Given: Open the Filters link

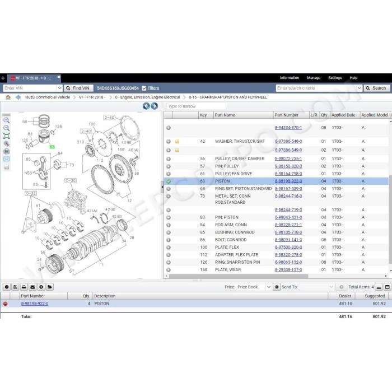Looking at the screenshot, I should 153,88.
